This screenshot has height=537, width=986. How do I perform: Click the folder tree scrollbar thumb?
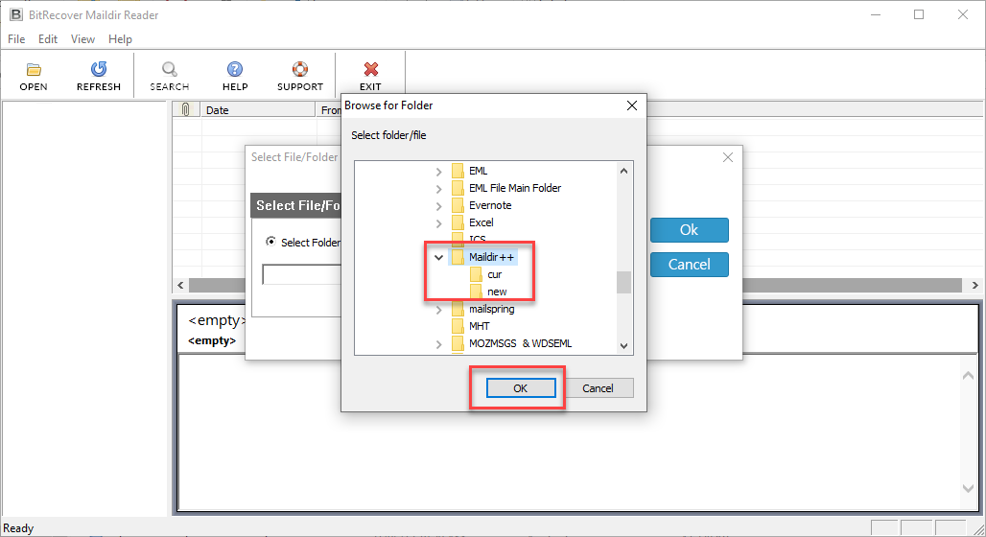(623, 282)
